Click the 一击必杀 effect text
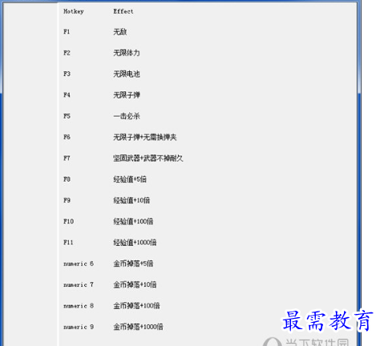 127,116
